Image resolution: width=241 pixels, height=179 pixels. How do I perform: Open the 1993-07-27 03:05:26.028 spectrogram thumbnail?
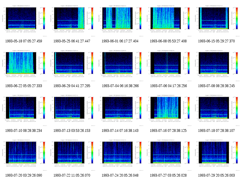coord(168,155)
